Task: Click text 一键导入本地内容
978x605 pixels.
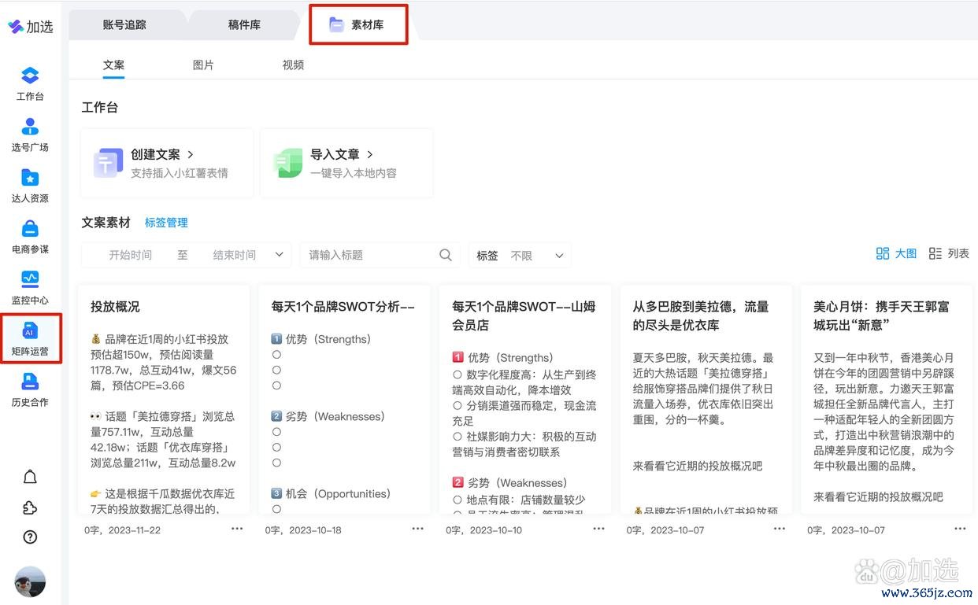Action: 354,173
